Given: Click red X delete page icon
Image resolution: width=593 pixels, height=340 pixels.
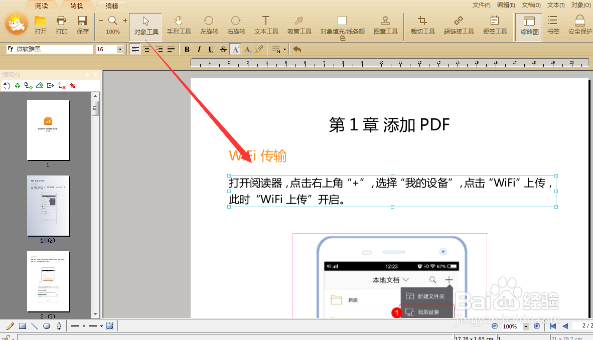Looking at the screenshot, I should point(73,86).
